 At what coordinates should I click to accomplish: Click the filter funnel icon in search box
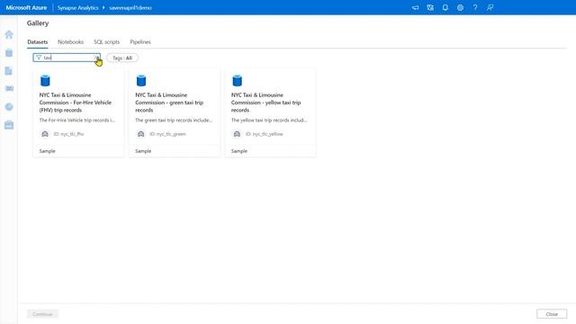tap(39, 58)
